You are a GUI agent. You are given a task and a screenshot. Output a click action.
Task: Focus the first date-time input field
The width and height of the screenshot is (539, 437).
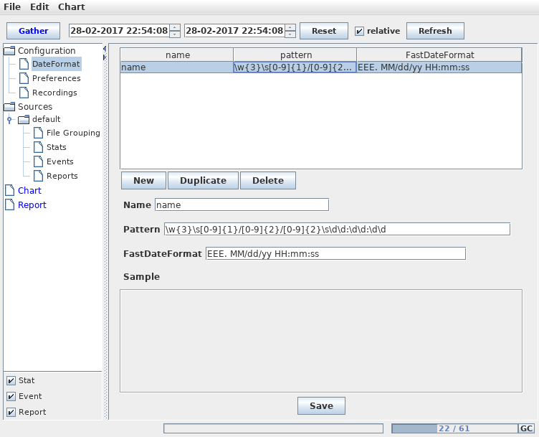pos(119,31)
